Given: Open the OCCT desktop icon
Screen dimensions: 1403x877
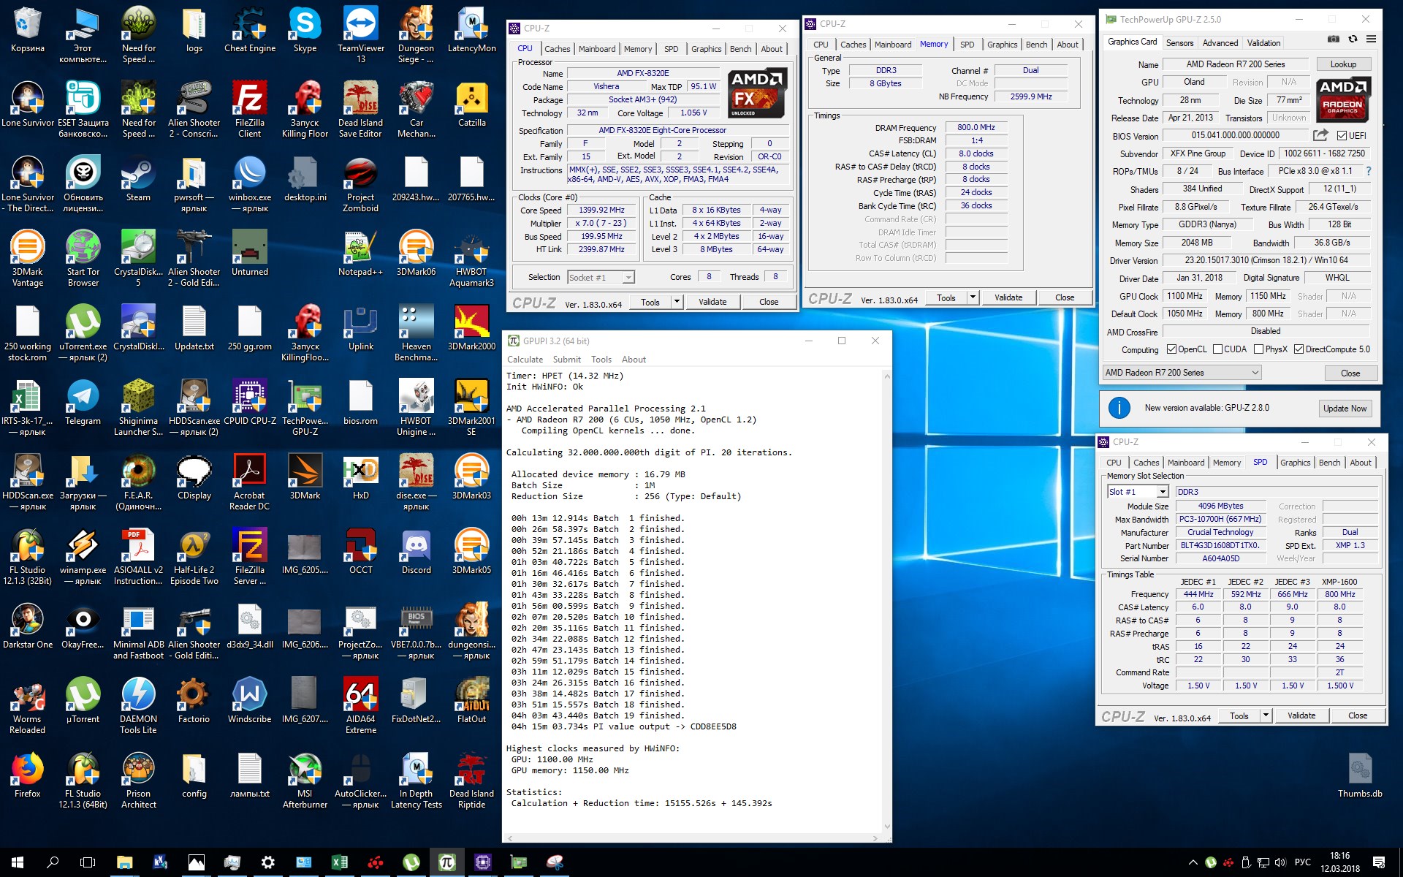Looking at the screenshot, I should click(x=361, y=552).
